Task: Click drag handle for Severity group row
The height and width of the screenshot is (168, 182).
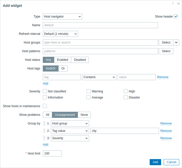Action: [44, 138]
